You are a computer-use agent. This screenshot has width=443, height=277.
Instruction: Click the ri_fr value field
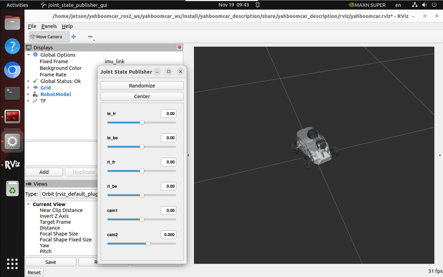pos(168,162)
